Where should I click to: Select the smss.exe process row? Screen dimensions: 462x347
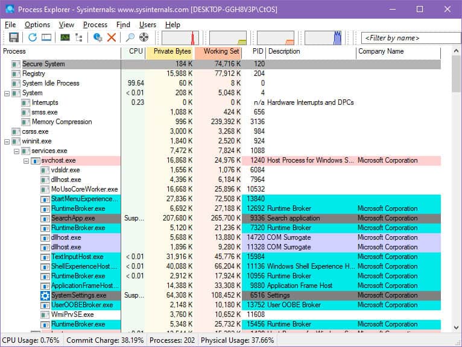click(x=221, y=112)
